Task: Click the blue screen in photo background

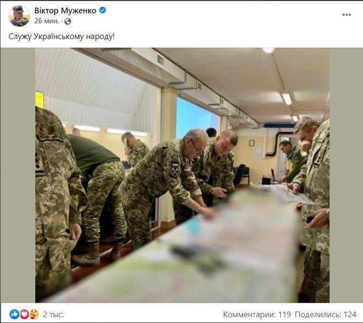Action: tap(197, 118)
